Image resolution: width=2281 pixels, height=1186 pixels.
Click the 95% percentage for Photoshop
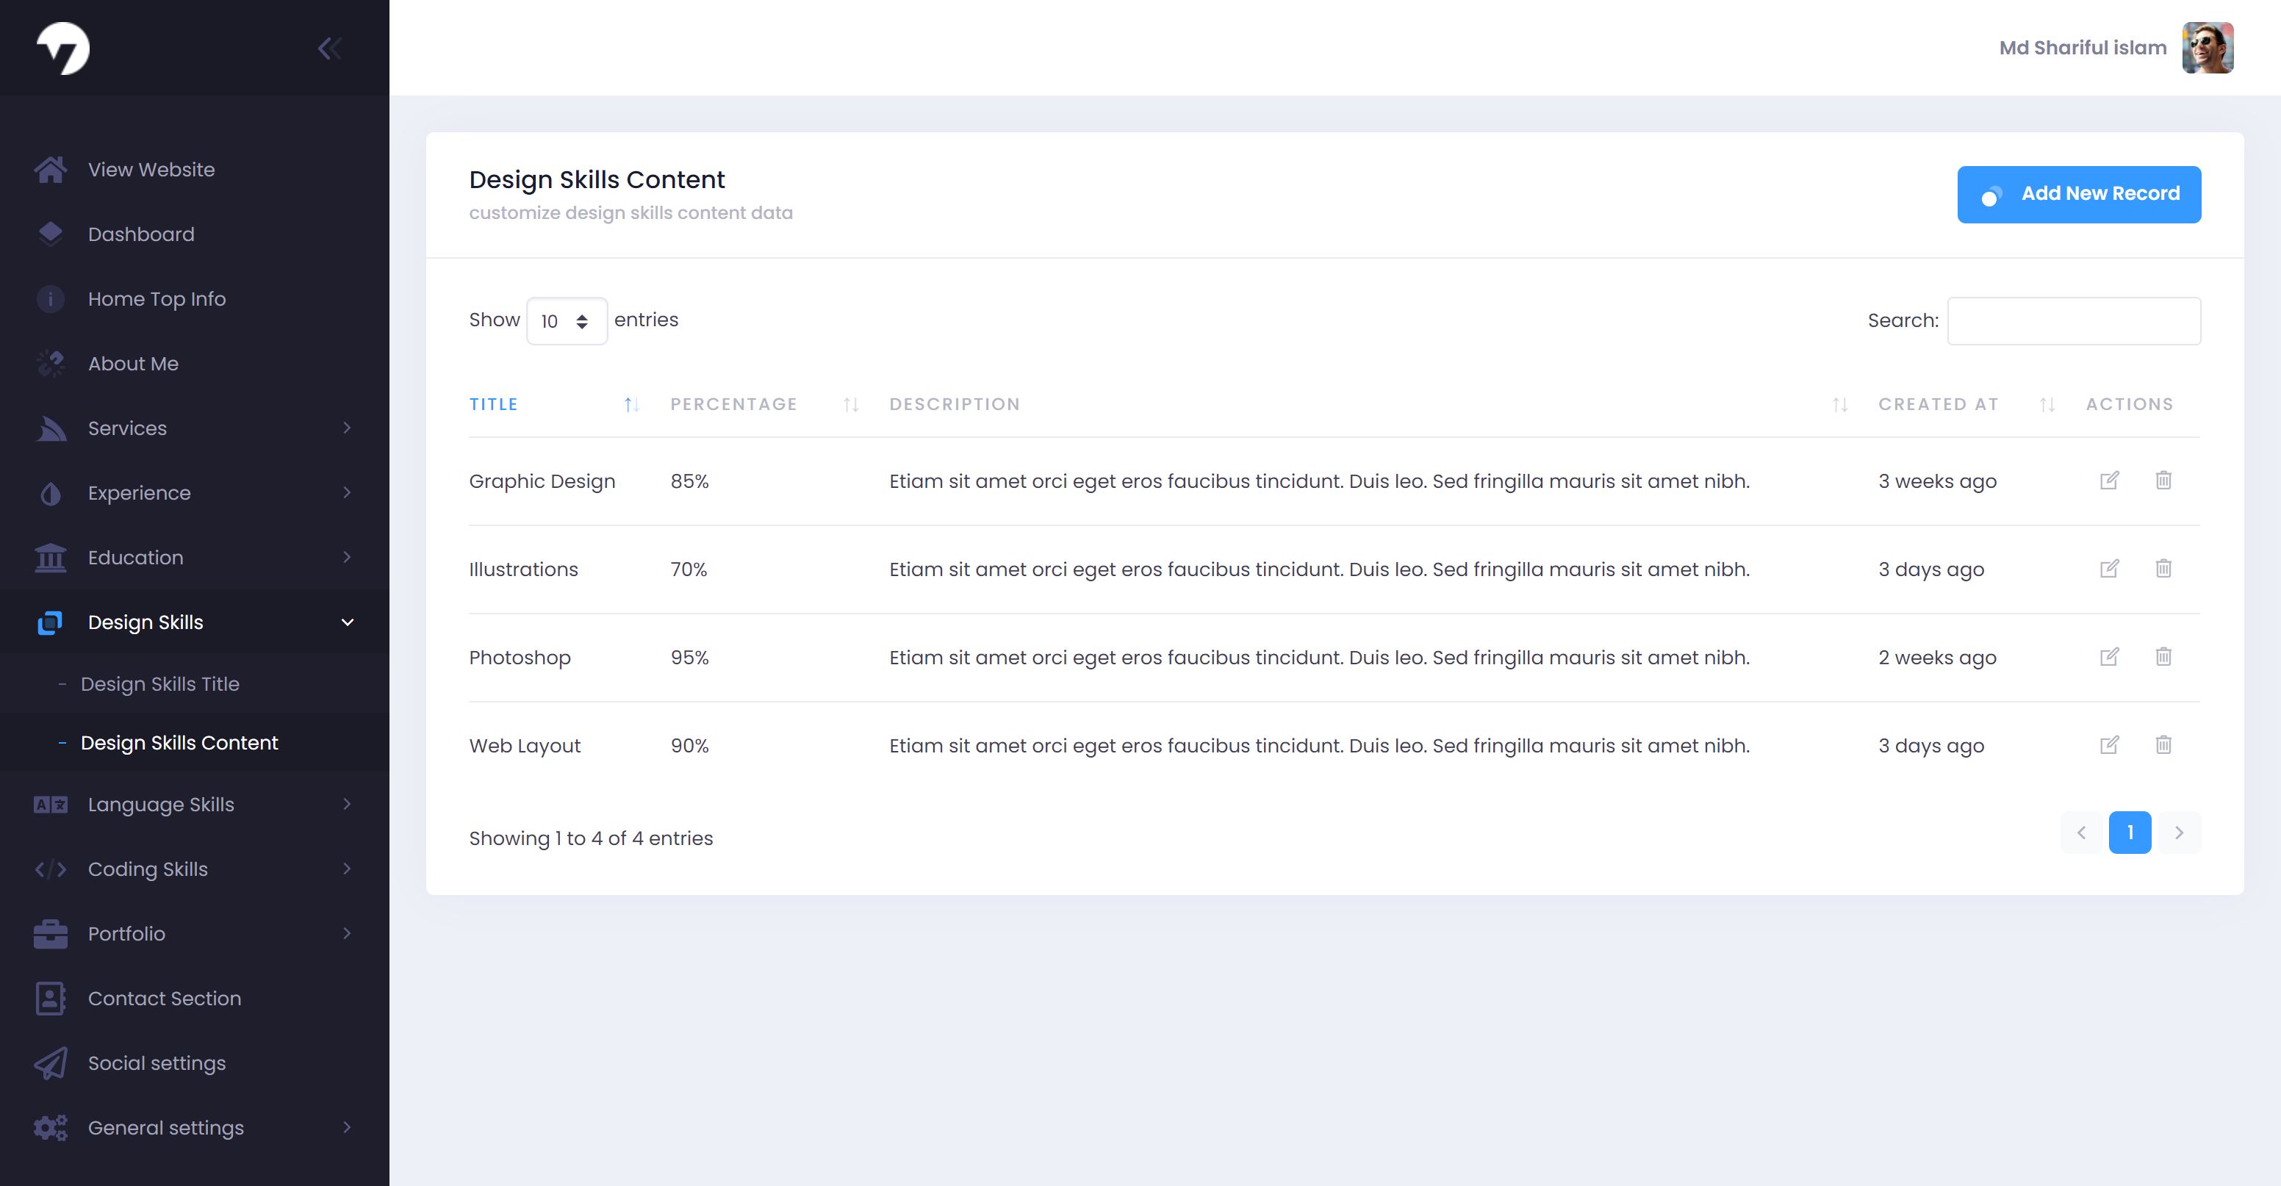pyautogui.click(x=690, y=657)
